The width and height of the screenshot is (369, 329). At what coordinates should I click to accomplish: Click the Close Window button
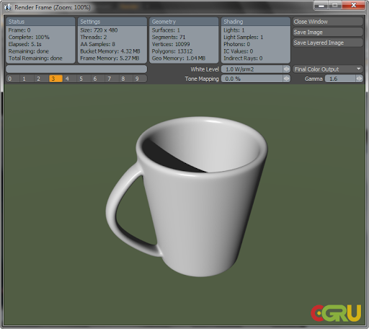(327, 22)
